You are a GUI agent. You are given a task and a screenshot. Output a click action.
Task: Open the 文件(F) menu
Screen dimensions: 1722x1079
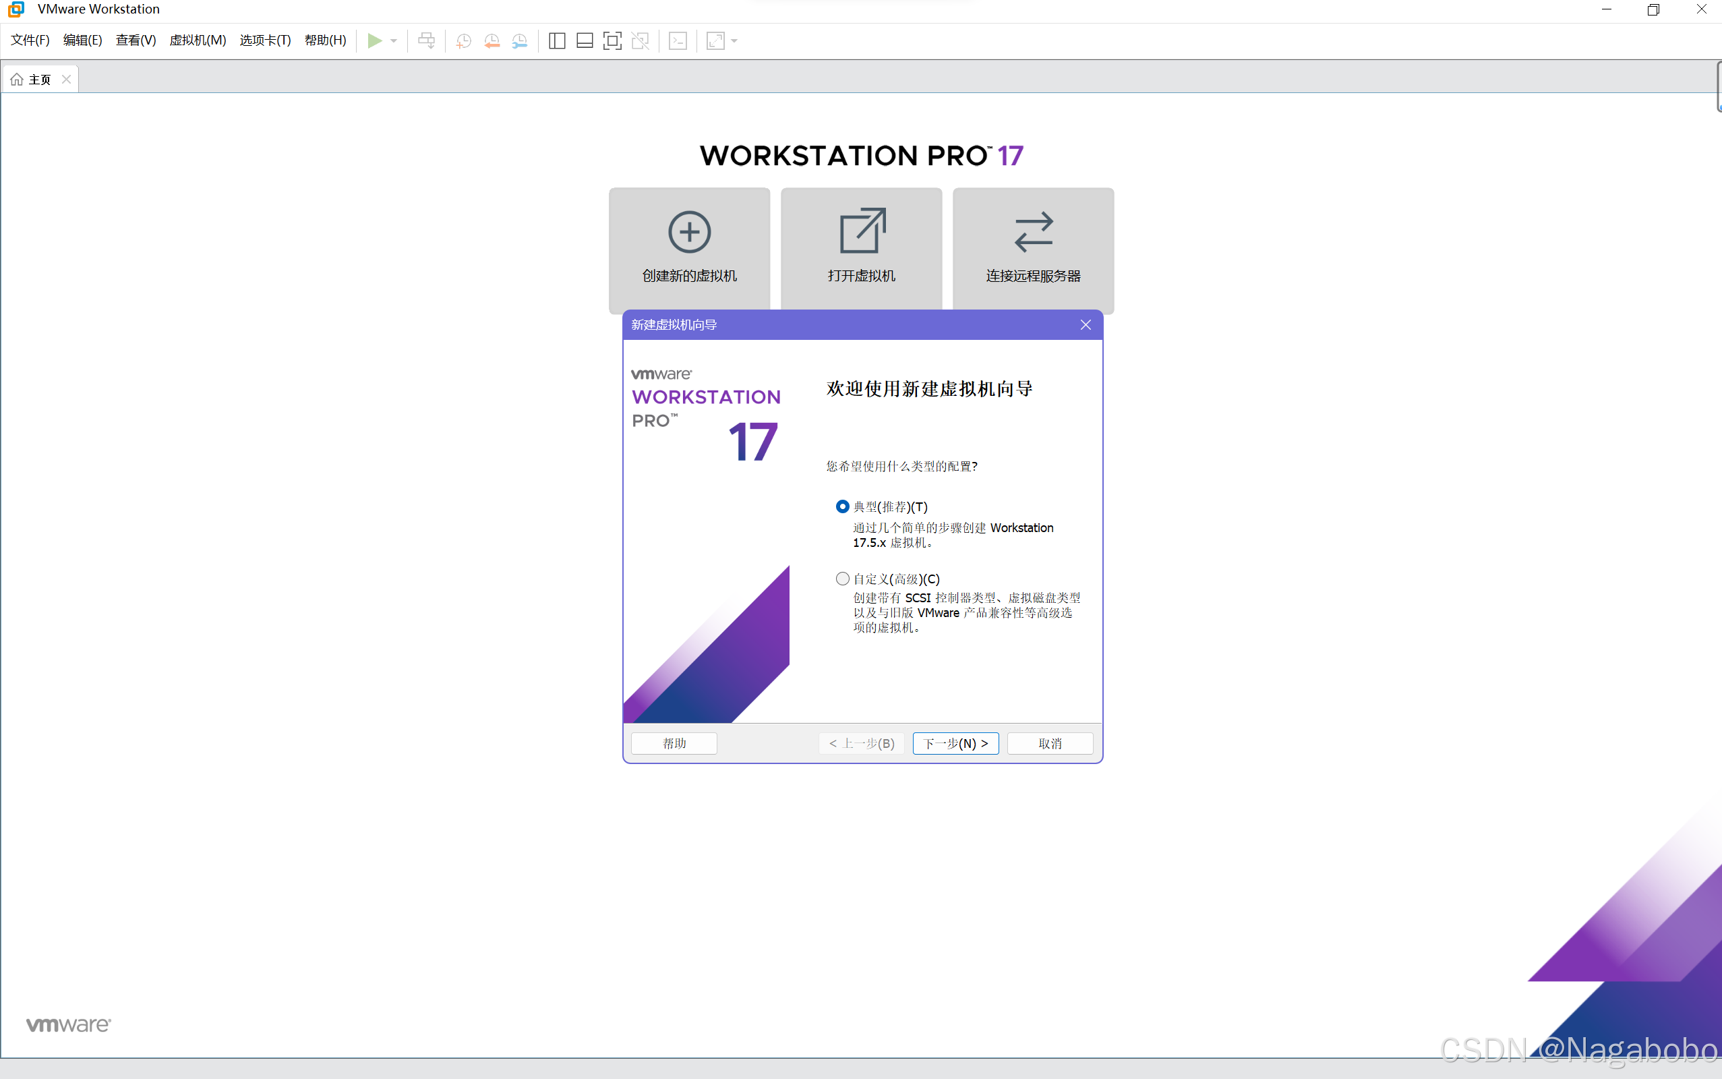click(30, 40)
